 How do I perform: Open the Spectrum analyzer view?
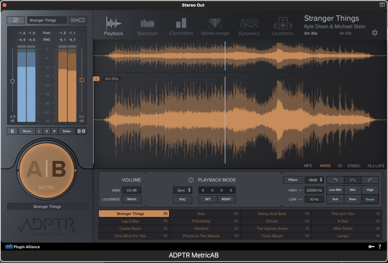(147, 27)
